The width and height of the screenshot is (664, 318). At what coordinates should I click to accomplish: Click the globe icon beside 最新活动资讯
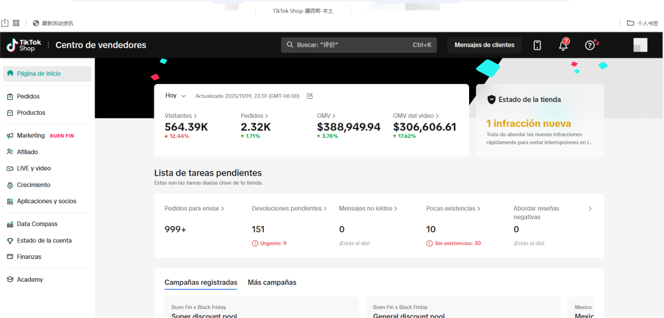(x=36, y=23)
